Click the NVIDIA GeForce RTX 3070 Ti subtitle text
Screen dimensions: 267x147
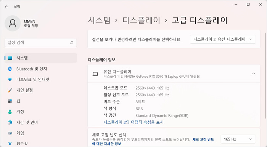coord(151,77)
